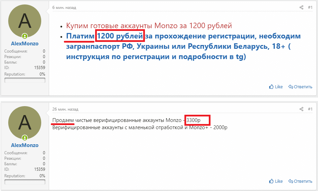Click 'Сообщения:' label in first post sidebar

[x=16, y=51]
